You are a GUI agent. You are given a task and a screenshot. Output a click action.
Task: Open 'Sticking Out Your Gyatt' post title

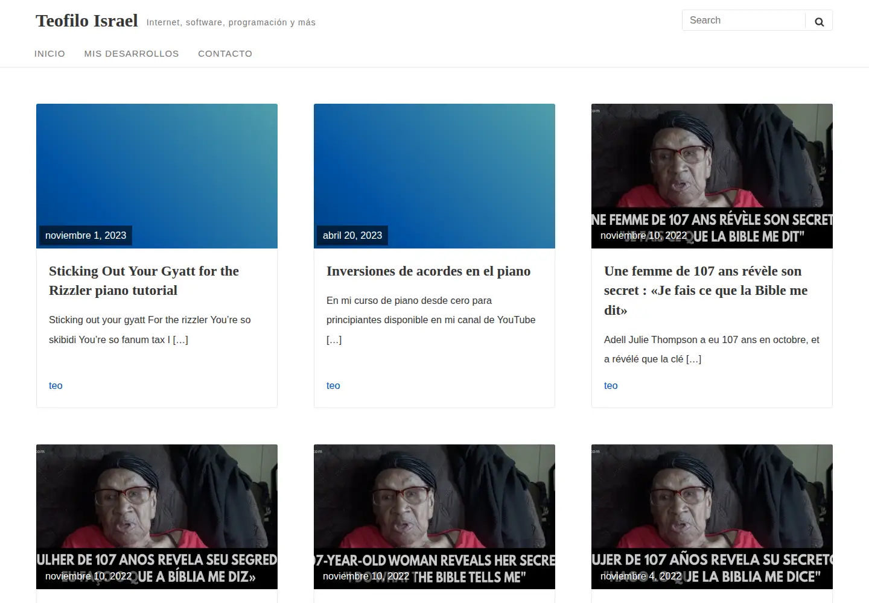coord(144,280)
